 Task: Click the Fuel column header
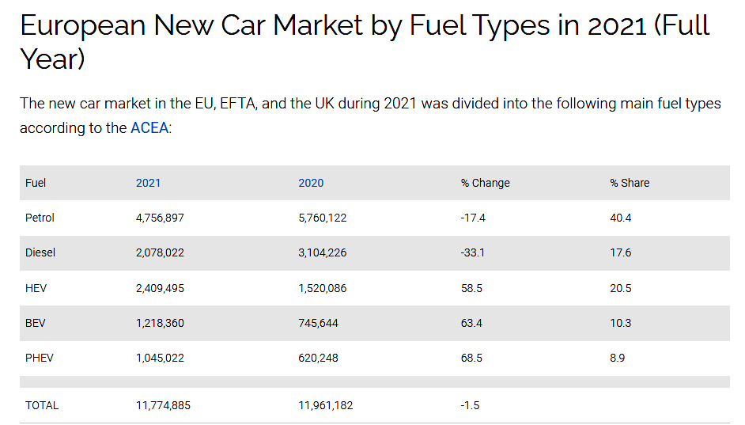click(36, 183)
